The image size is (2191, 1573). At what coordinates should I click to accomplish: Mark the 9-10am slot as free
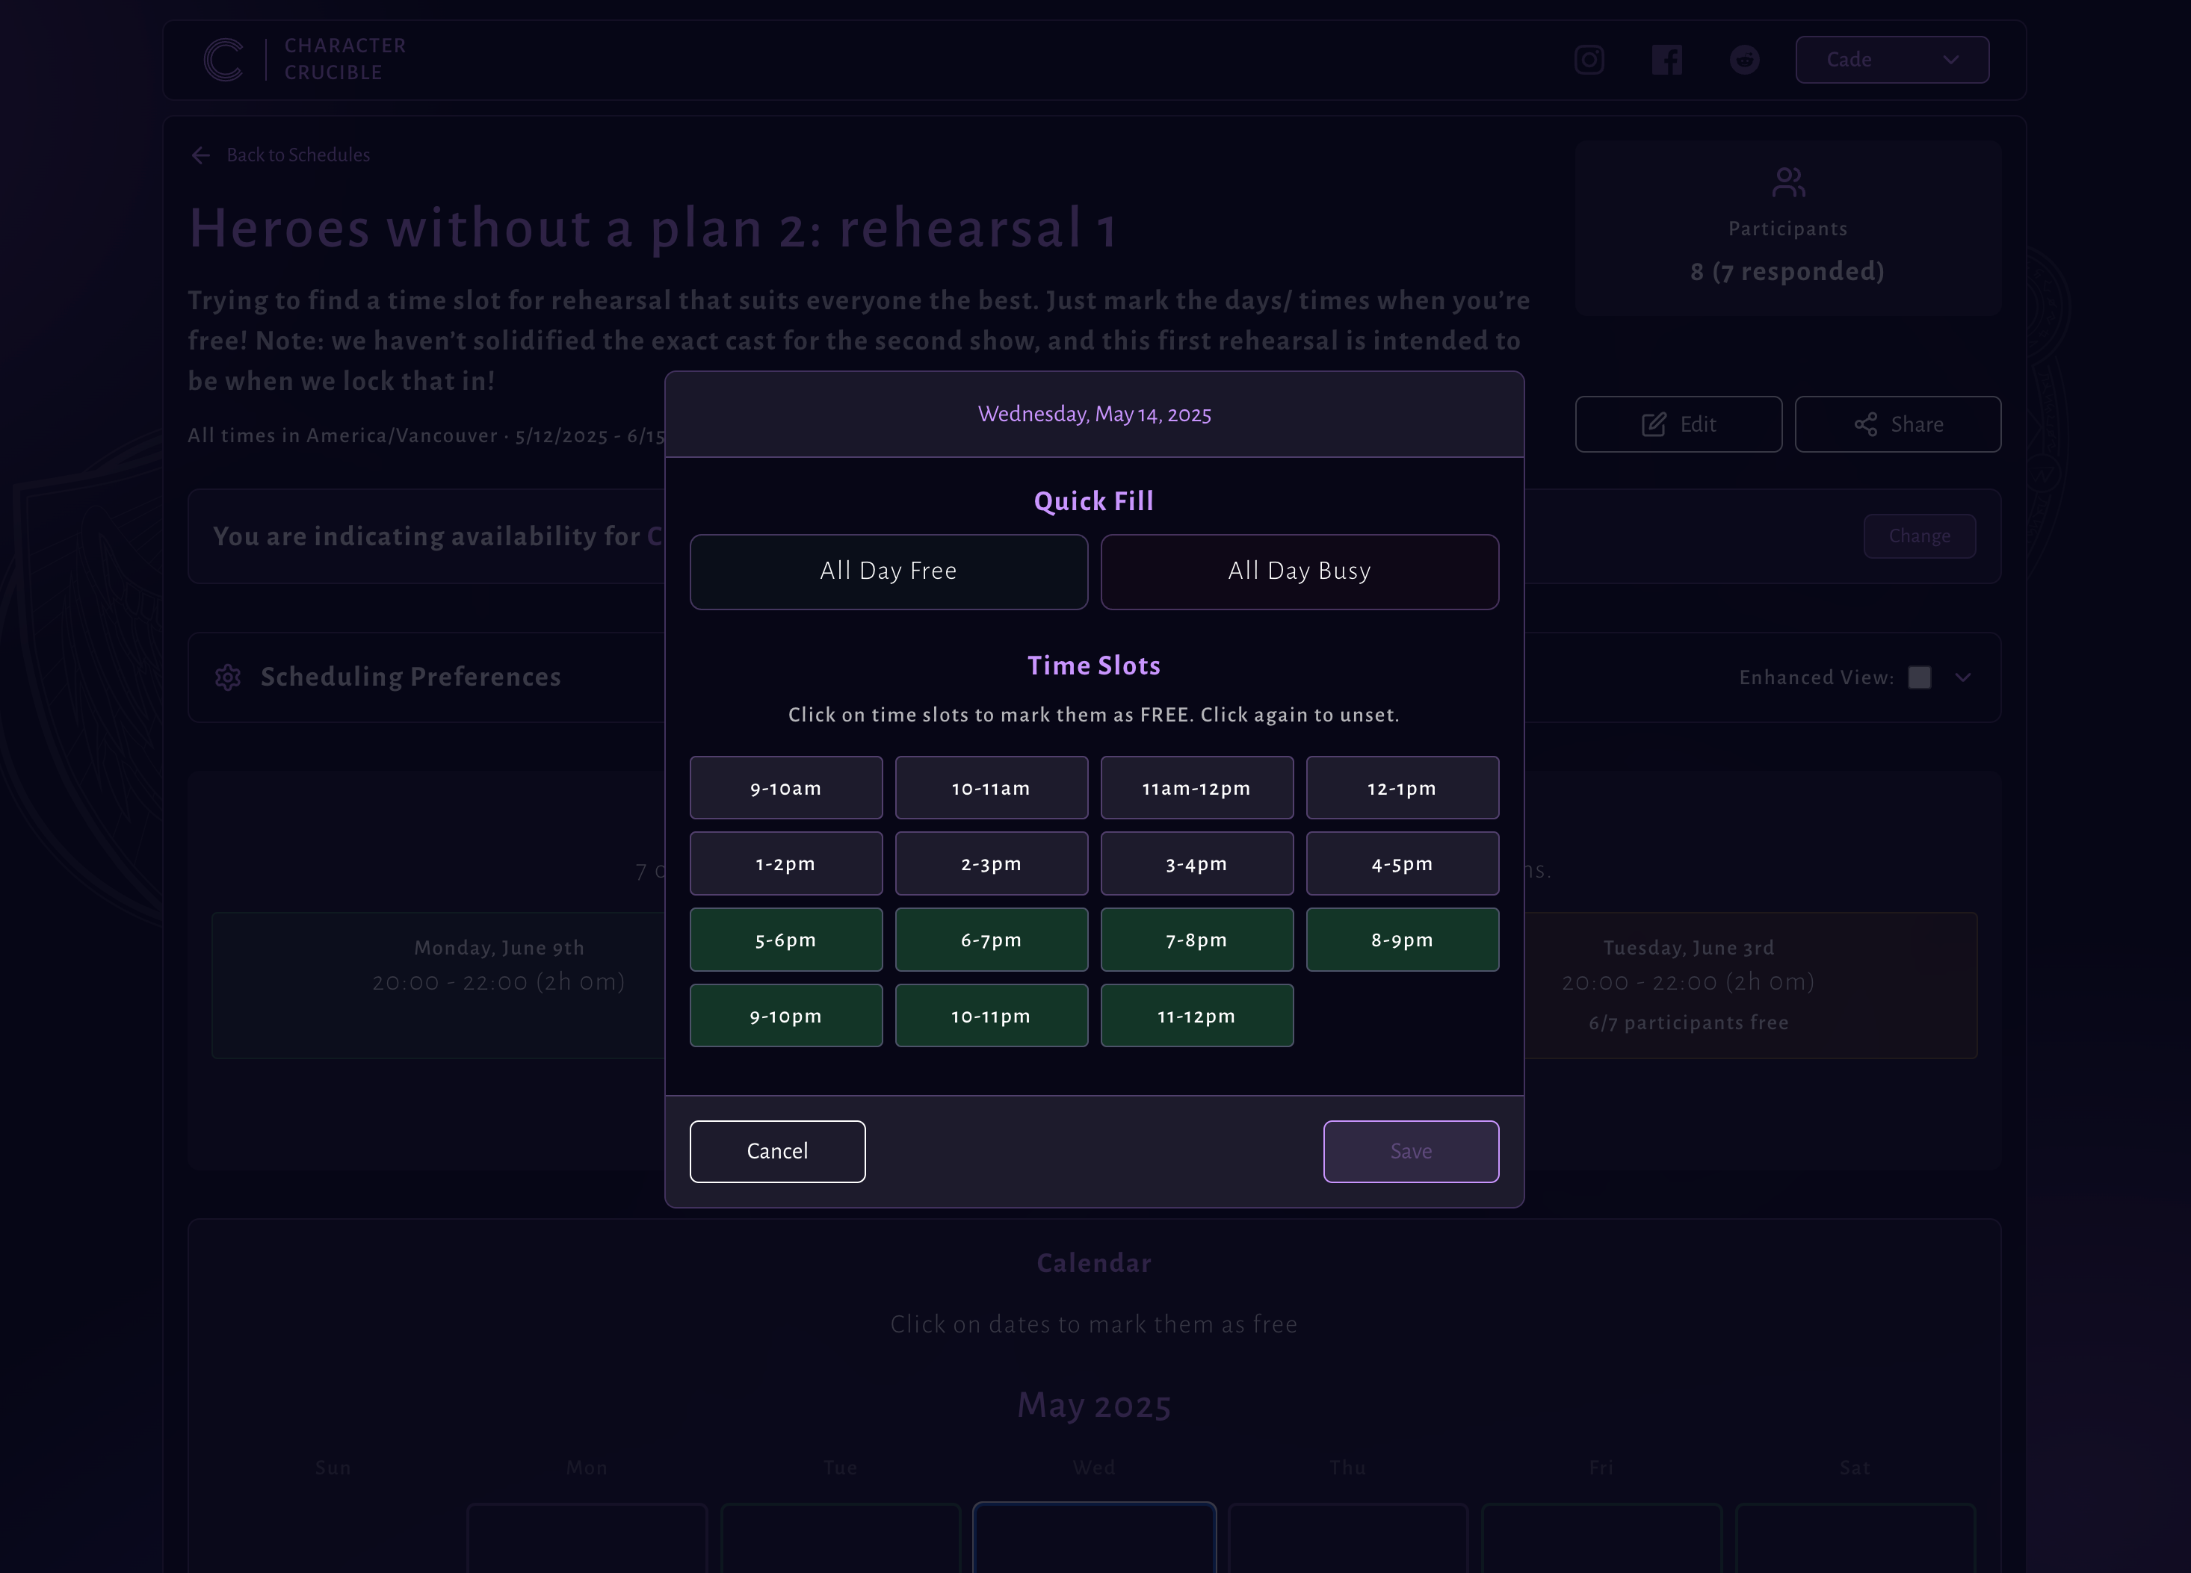click(786, 787)
